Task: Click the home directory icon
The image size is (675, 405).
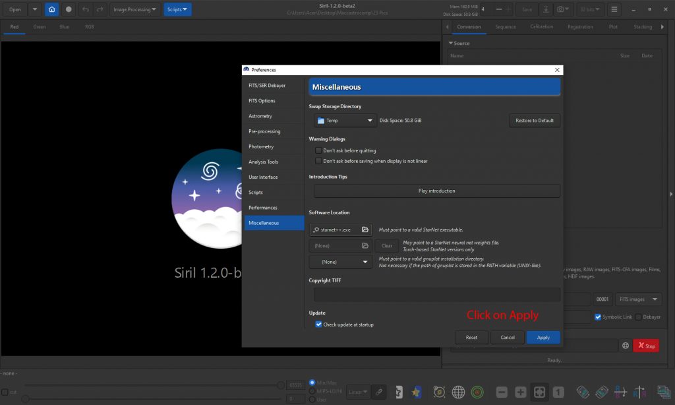Action: [51, 9]
